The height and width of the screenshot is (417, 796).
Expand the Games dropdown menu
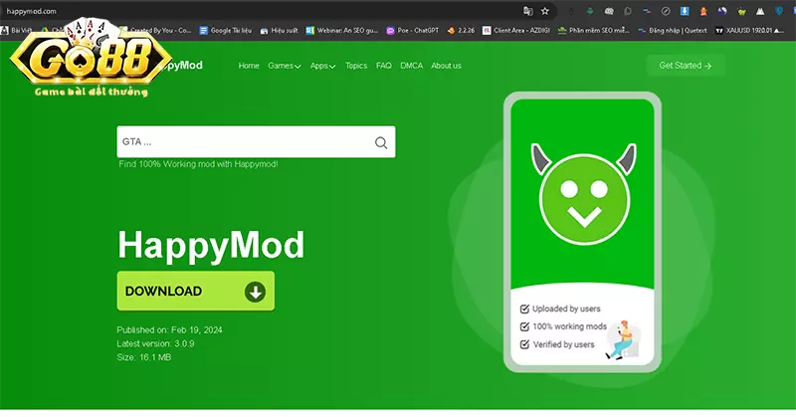point(284,66)
